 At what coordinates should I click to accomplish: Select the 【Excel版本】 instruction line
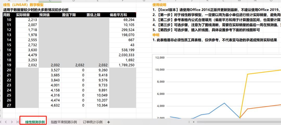pos(217,10)
